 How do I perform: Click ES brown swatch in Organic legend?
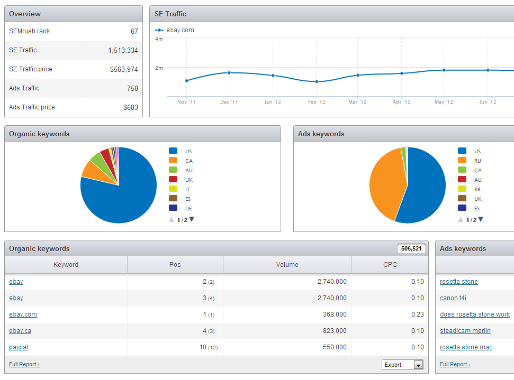click(173, 198)
